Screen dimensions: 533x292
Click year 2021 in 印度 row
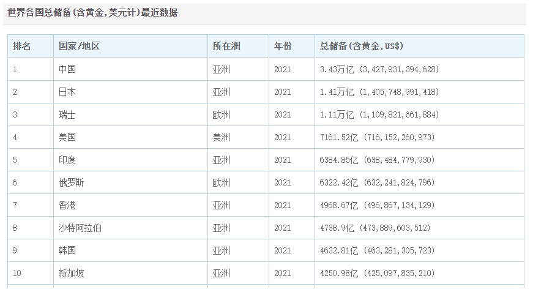283,160
